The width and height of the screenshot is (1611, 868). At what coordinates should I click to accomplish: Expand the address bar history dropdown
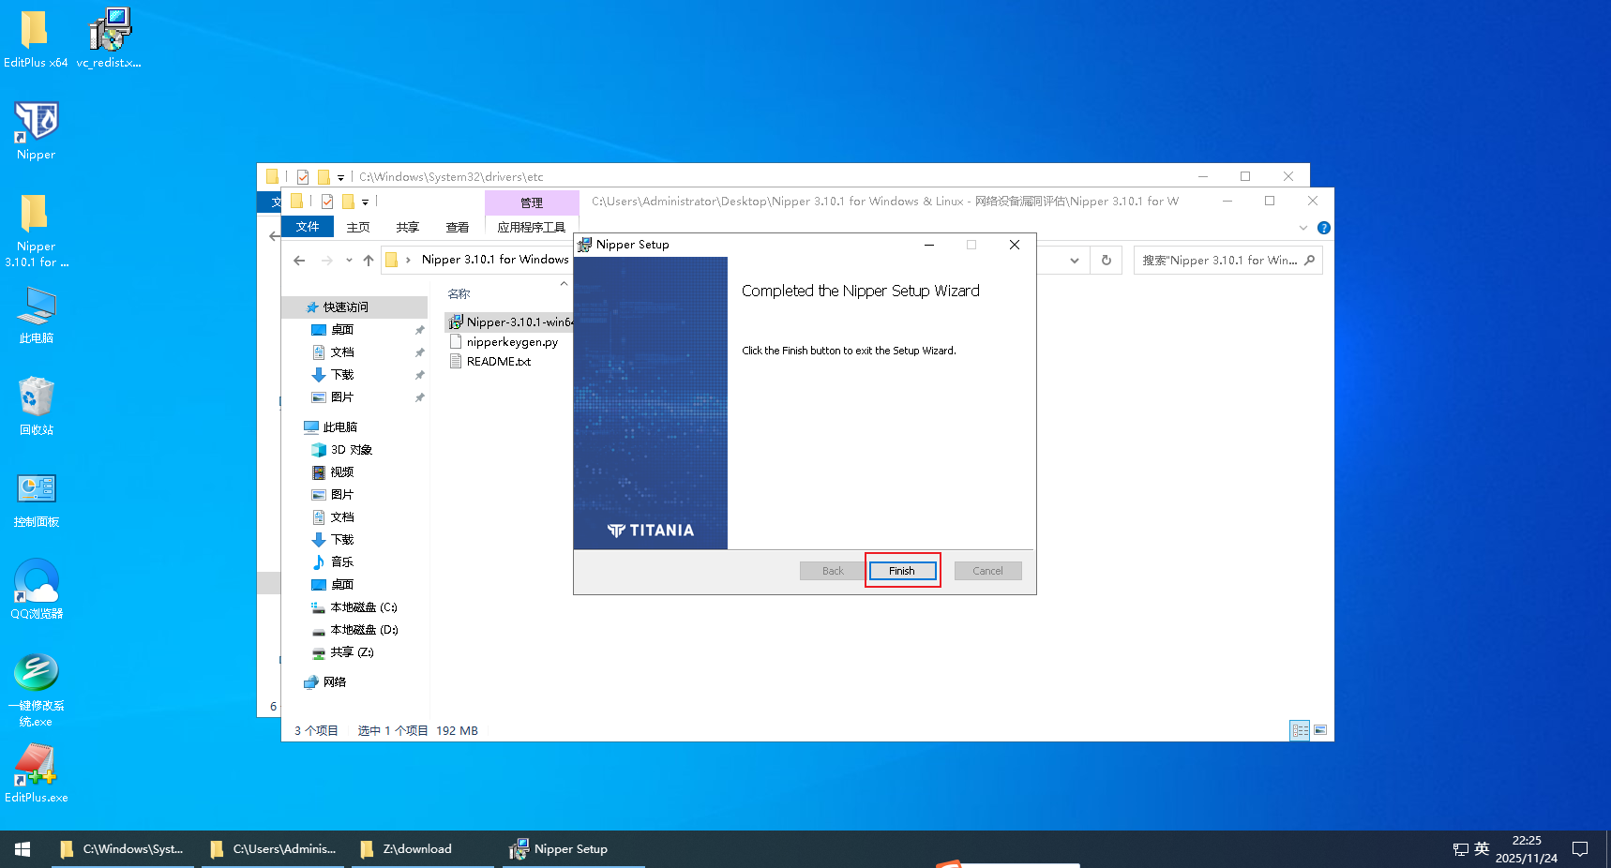[1075, 261]
